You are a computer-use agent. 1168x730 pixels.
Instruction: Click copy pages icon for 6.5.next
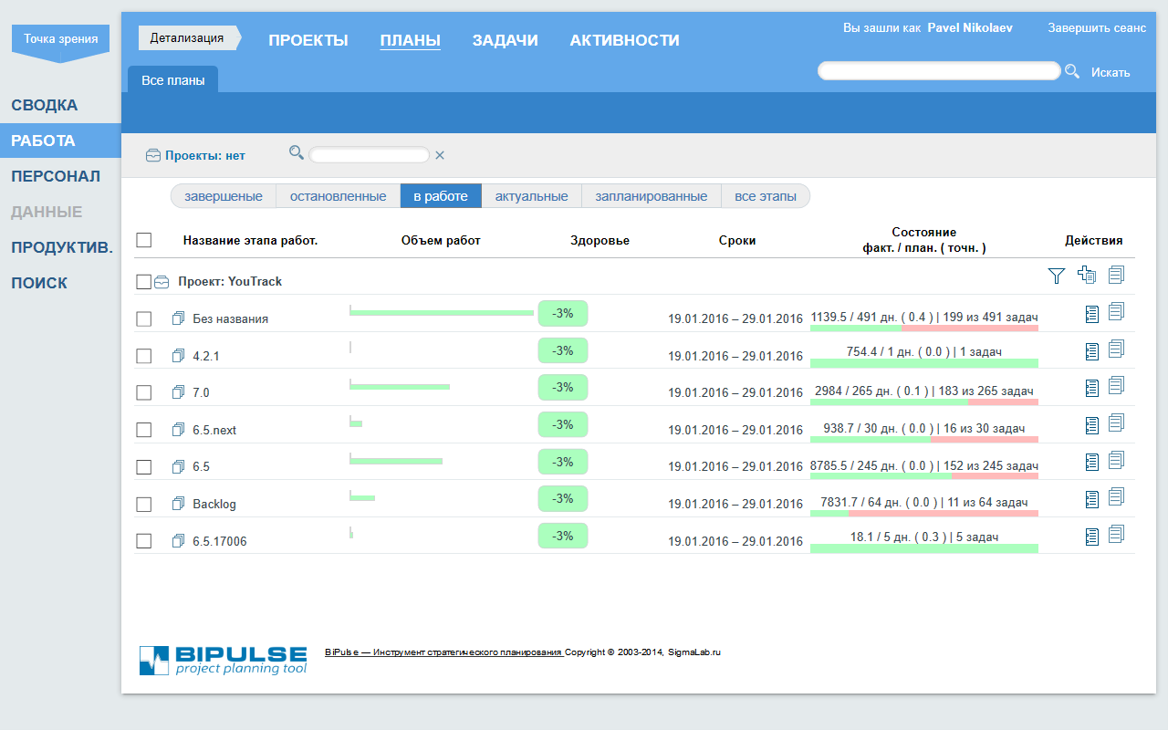1117,422
